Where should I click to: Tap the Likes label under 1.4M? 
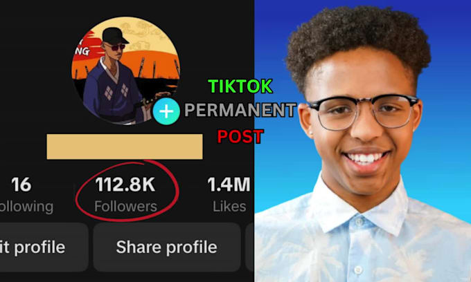pyautogui.click(x=229, y=207)
